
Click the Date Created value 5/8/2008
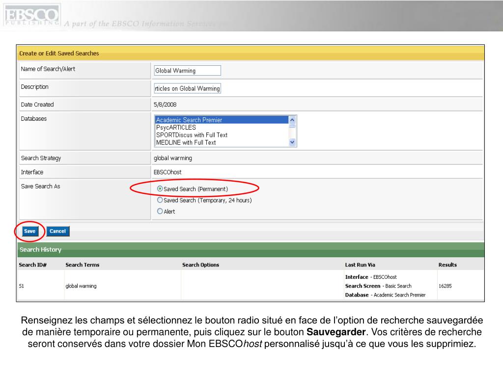tap(165, 105)
